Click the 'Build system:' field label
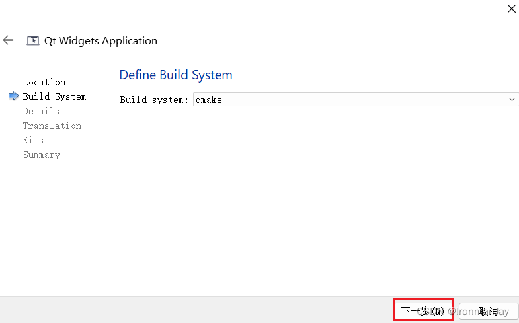The height and width of the screenshot is (323, 519). pos(154,100)
